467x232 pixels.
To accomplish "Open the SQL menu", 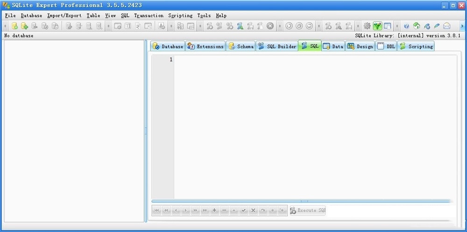I will point(125,15).
